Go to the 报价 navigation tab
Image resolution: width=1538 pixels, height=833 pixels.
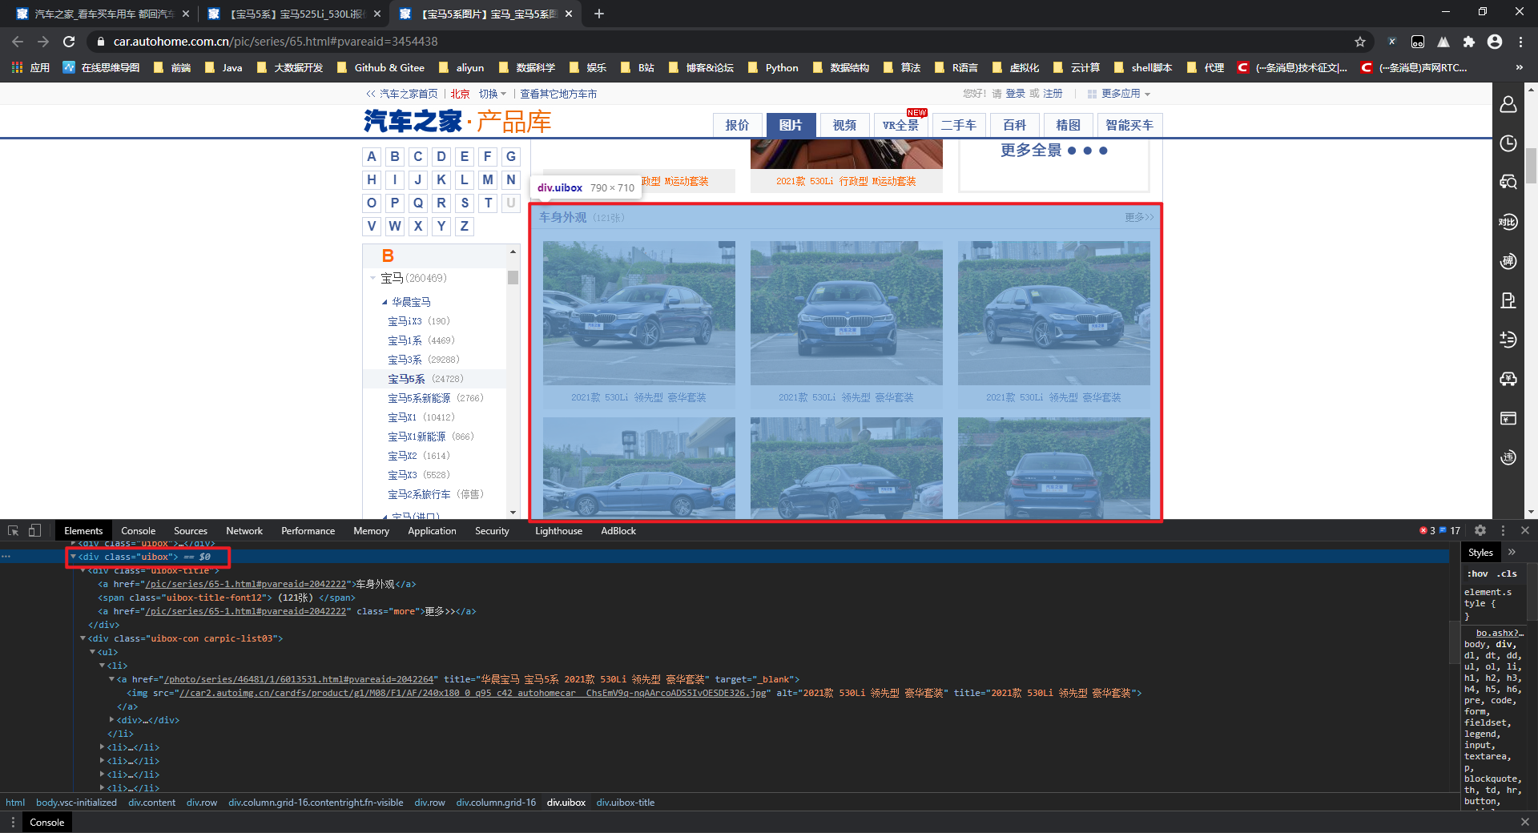click(737, 125)
